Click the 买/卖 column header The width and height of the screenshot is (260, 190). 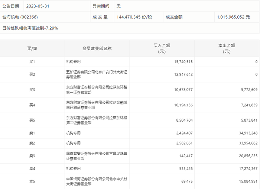[32, 48]
